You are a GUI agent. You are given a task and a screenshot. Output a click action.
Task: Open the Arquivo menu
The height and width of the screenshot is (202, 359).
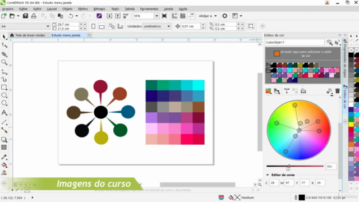click(x=8, y=9)
